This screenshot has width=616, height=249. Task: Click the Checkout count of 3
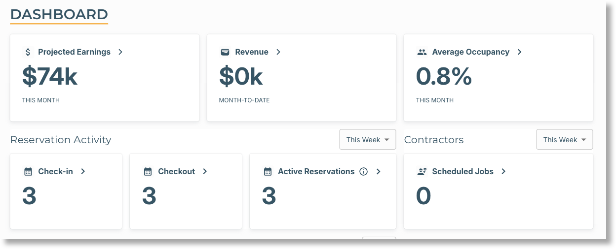149,196
